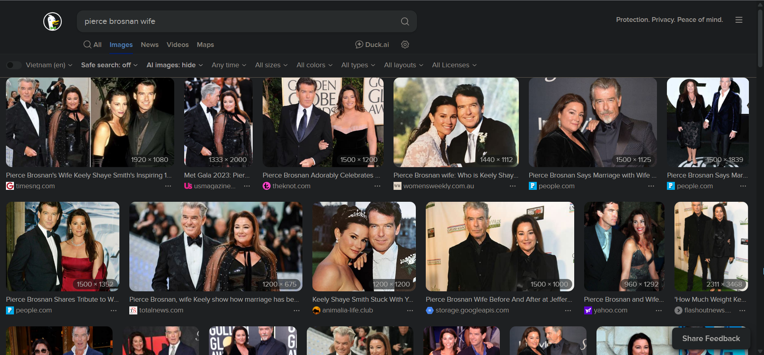The height and width of the screenshot is (355, 764).
Task: Open more options for totalnews.com result
Action: coord(296,310)
